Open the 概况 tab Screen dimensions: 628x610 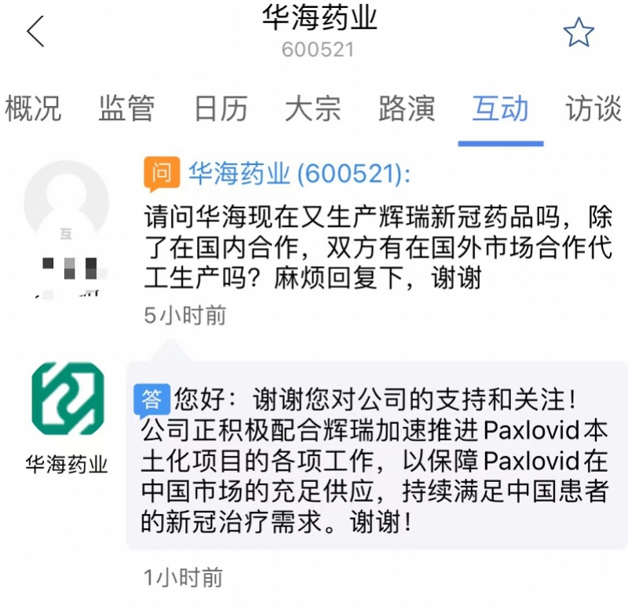(x=33, y=108)
